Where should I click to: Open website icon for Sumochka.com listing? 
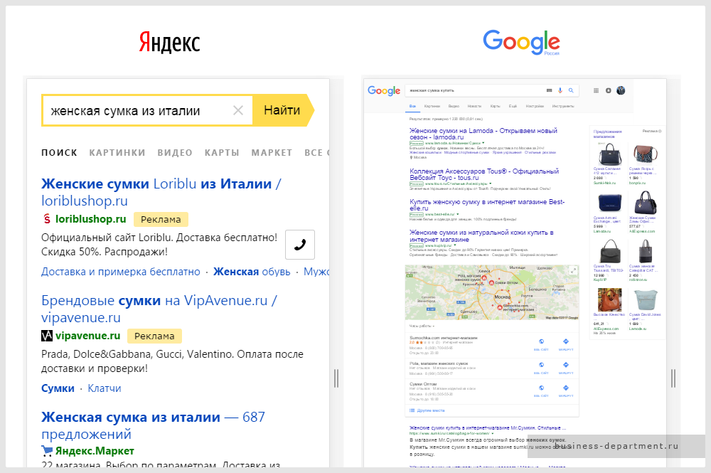tap(541, 341)
